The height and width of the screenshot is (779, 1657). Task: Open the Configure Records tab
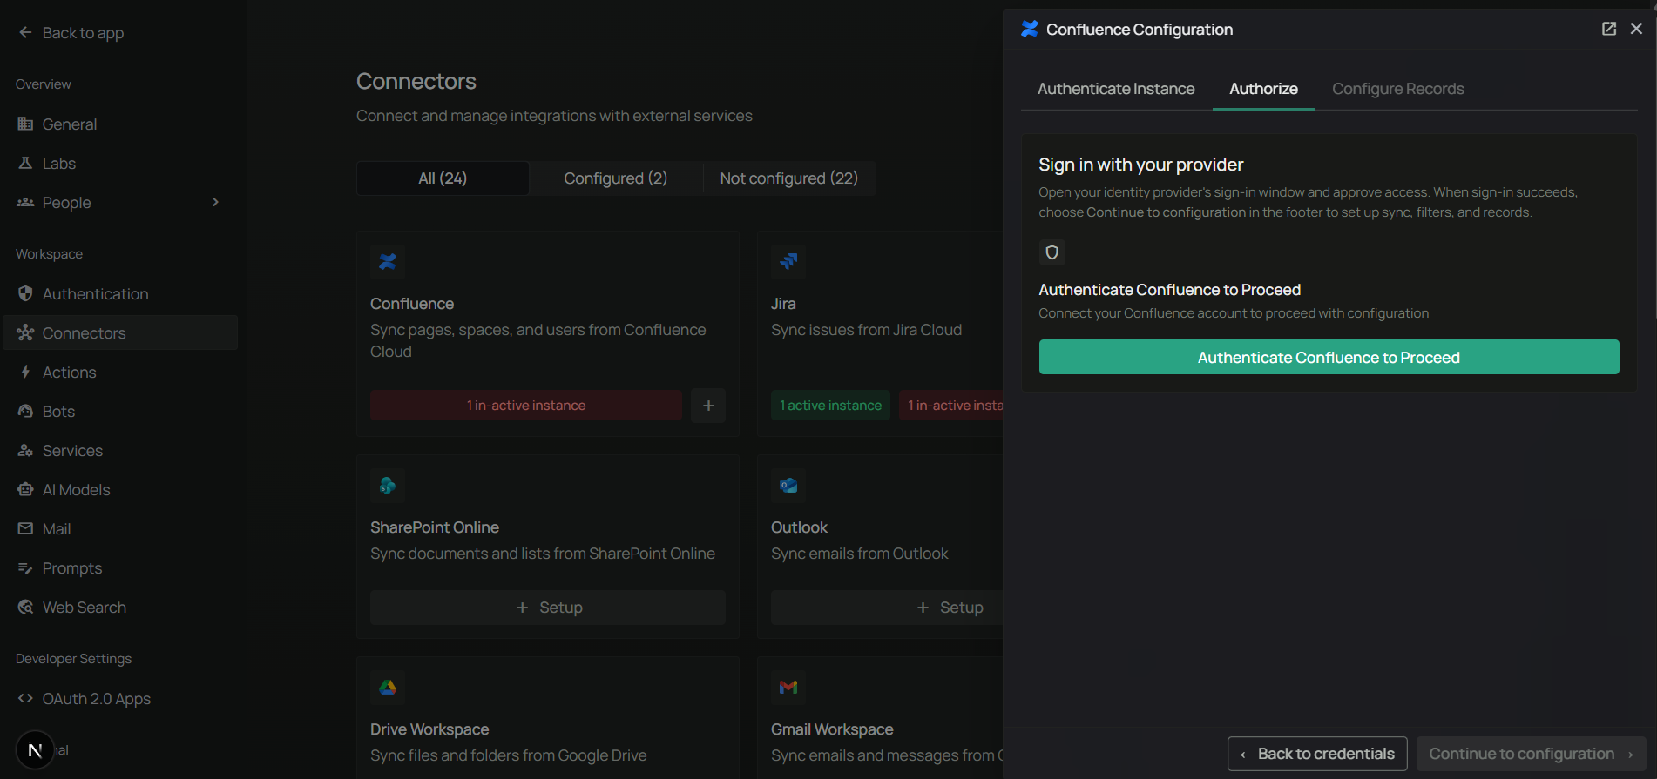click(x=1397, y=89)
